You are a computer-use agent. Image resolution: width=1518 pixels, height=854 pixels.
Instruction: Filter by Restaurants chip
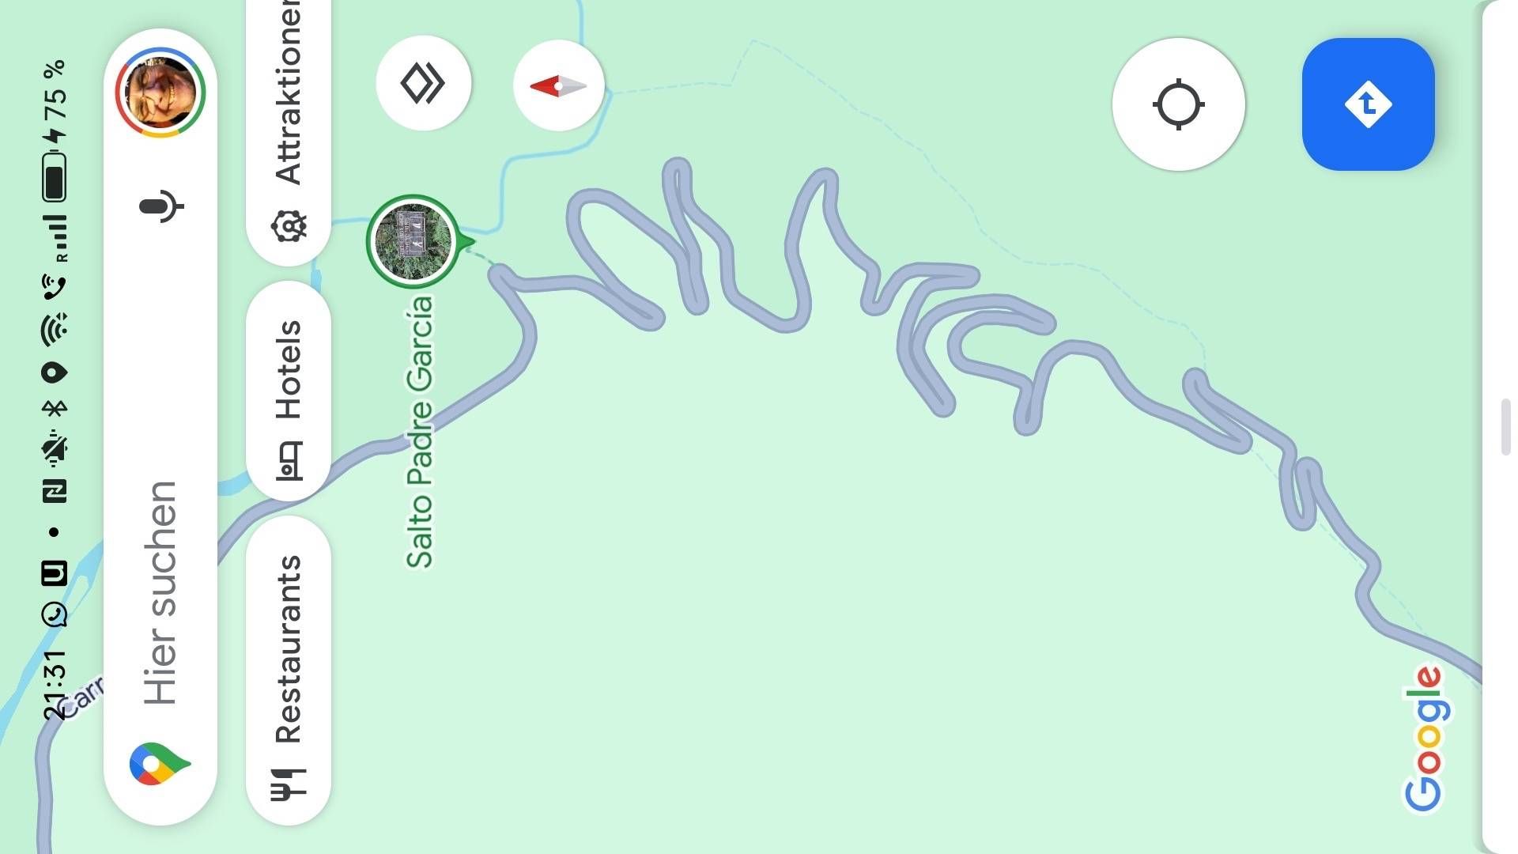click(x=289, y=671)
